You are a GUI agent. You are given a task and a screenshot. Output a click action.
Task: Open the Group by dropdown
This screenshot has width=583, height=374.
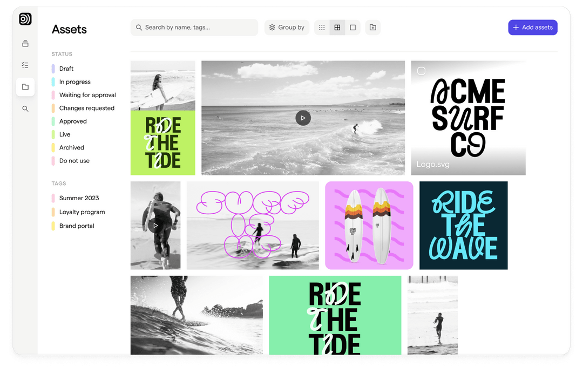tap(287, 27)
